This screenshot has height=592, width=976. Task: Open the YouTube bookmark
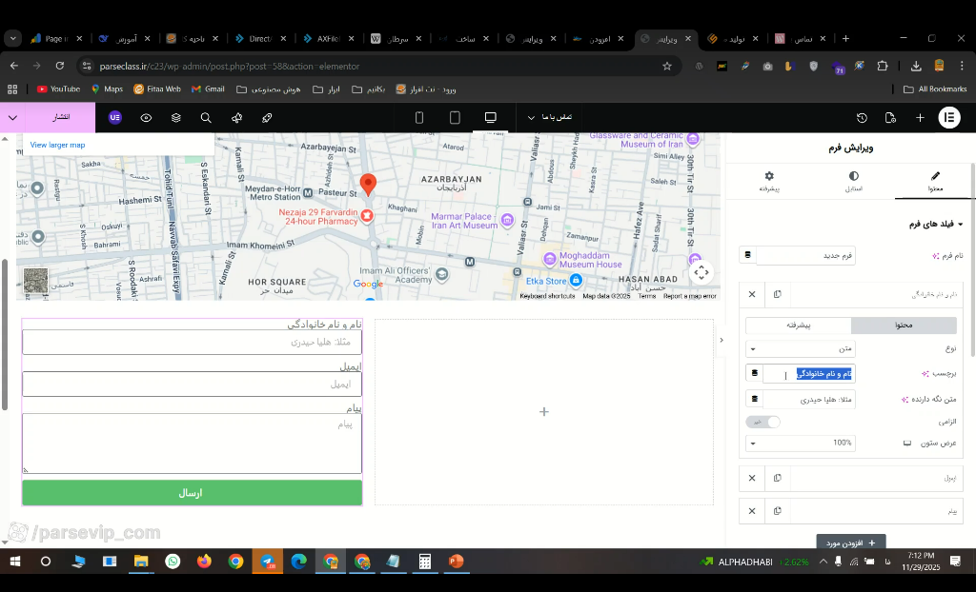point(58,89)
